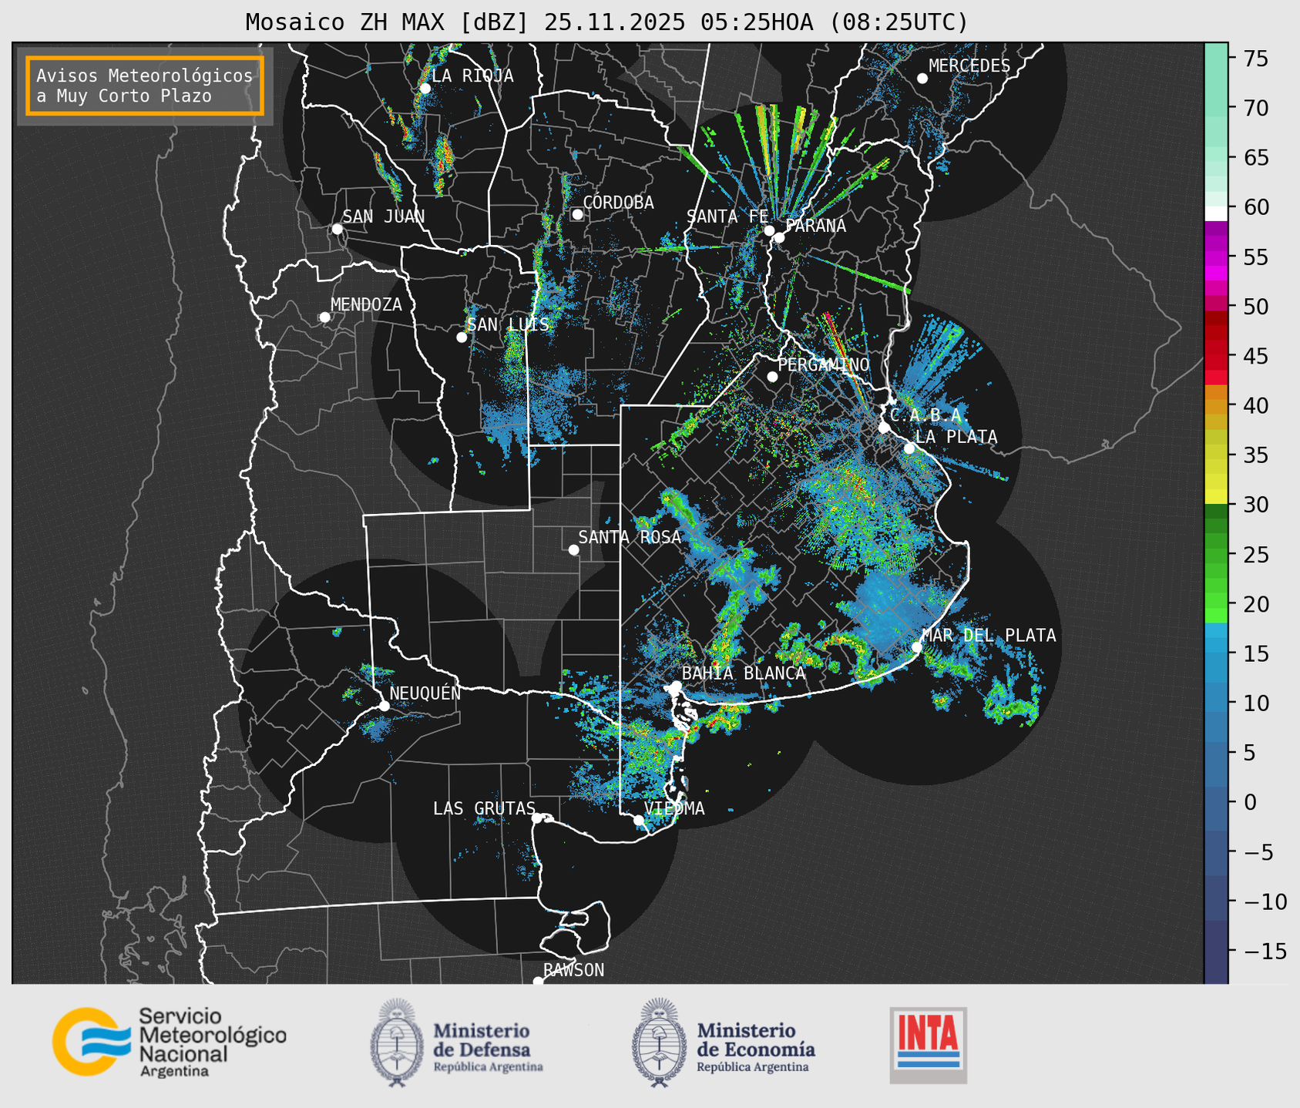Viewport: 1300px width, 1108px height.
Task: Click the Avisos Meteorológicos a Muy Corto Plazo box
Action: click(145, 86)
